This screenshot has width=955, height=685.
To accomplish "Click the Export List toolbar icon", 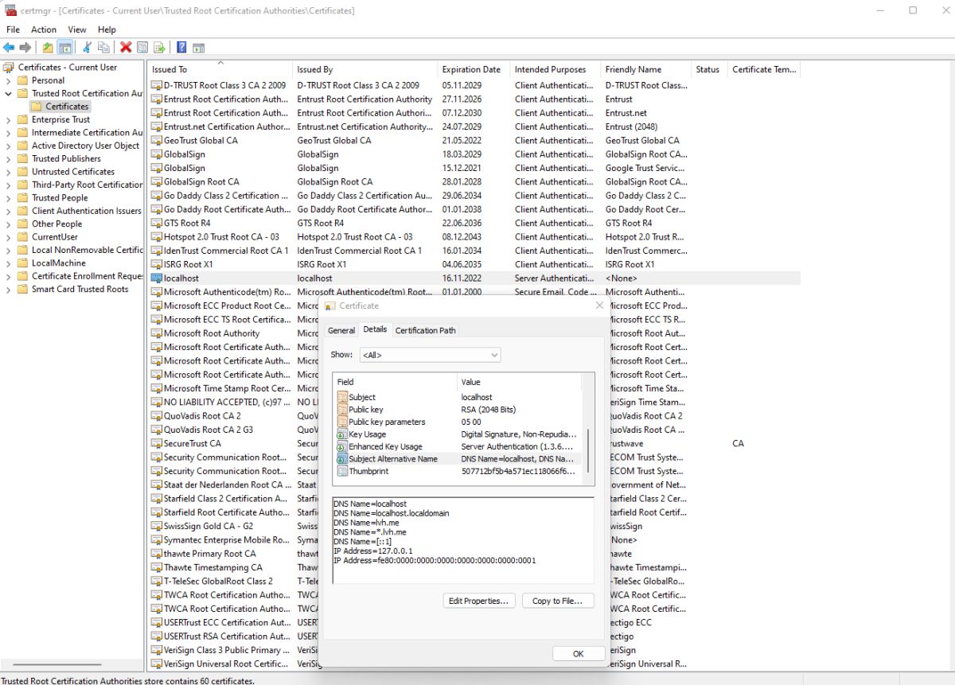I will coord(159,48).
